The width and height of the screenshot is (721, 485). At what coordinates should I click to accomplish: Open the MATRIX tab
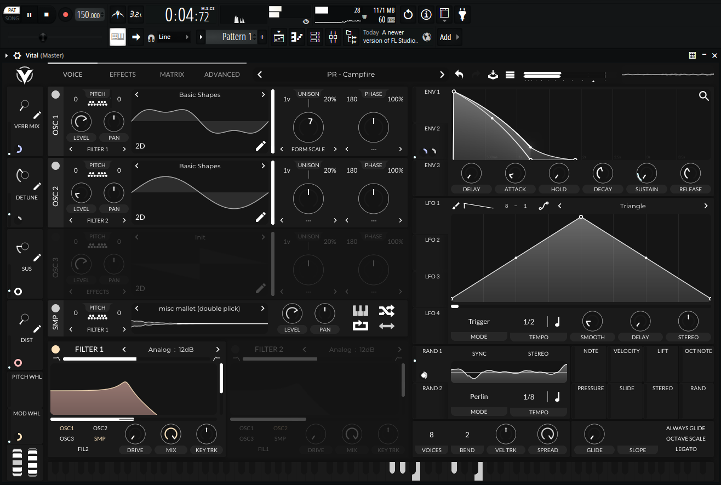(x=172, y=75)
